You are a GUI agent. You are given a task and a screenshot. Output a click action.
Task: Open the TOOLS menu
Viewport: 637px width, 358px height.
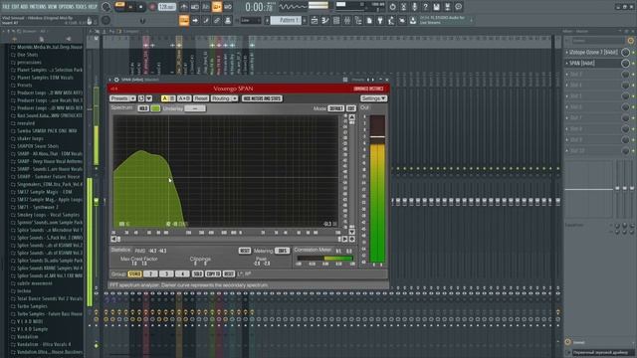[81, 7]
